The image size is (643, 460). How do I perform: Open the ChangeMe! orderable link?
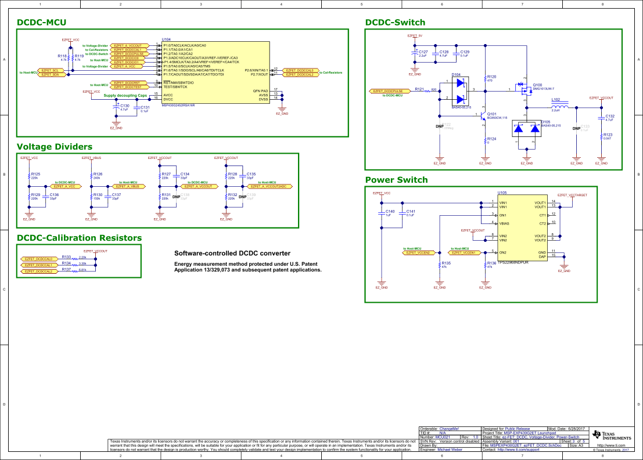pos(449,428)
